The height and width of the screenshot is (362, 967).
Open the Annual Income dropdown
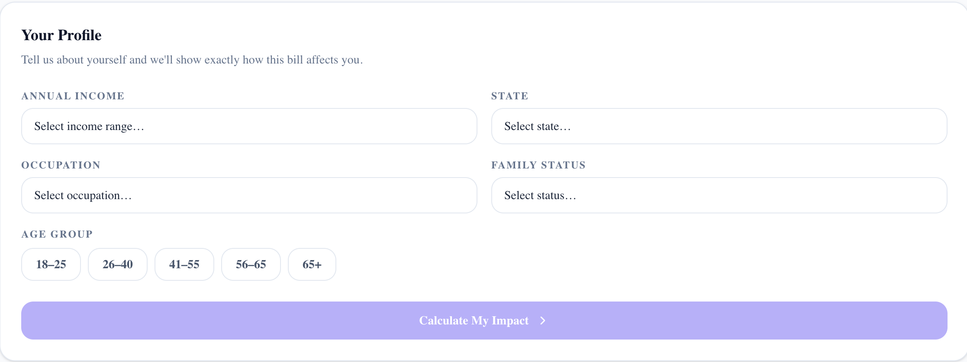249,126
